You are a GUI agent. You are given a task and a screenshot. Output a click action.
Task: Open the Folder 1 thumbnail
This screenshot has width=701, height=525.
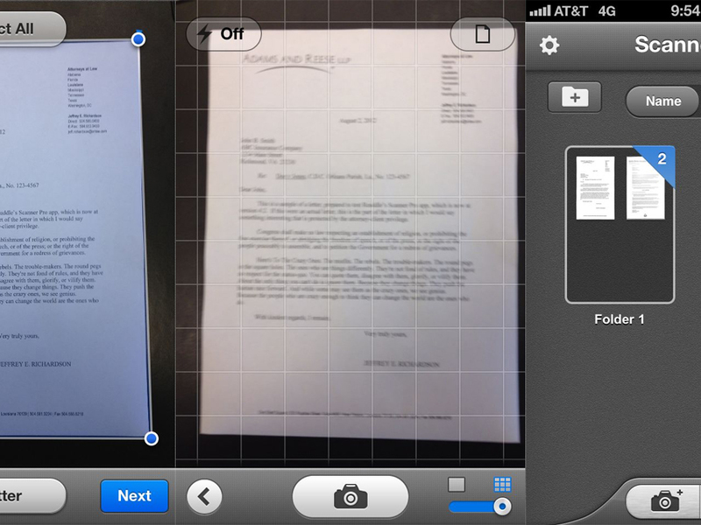620,225
